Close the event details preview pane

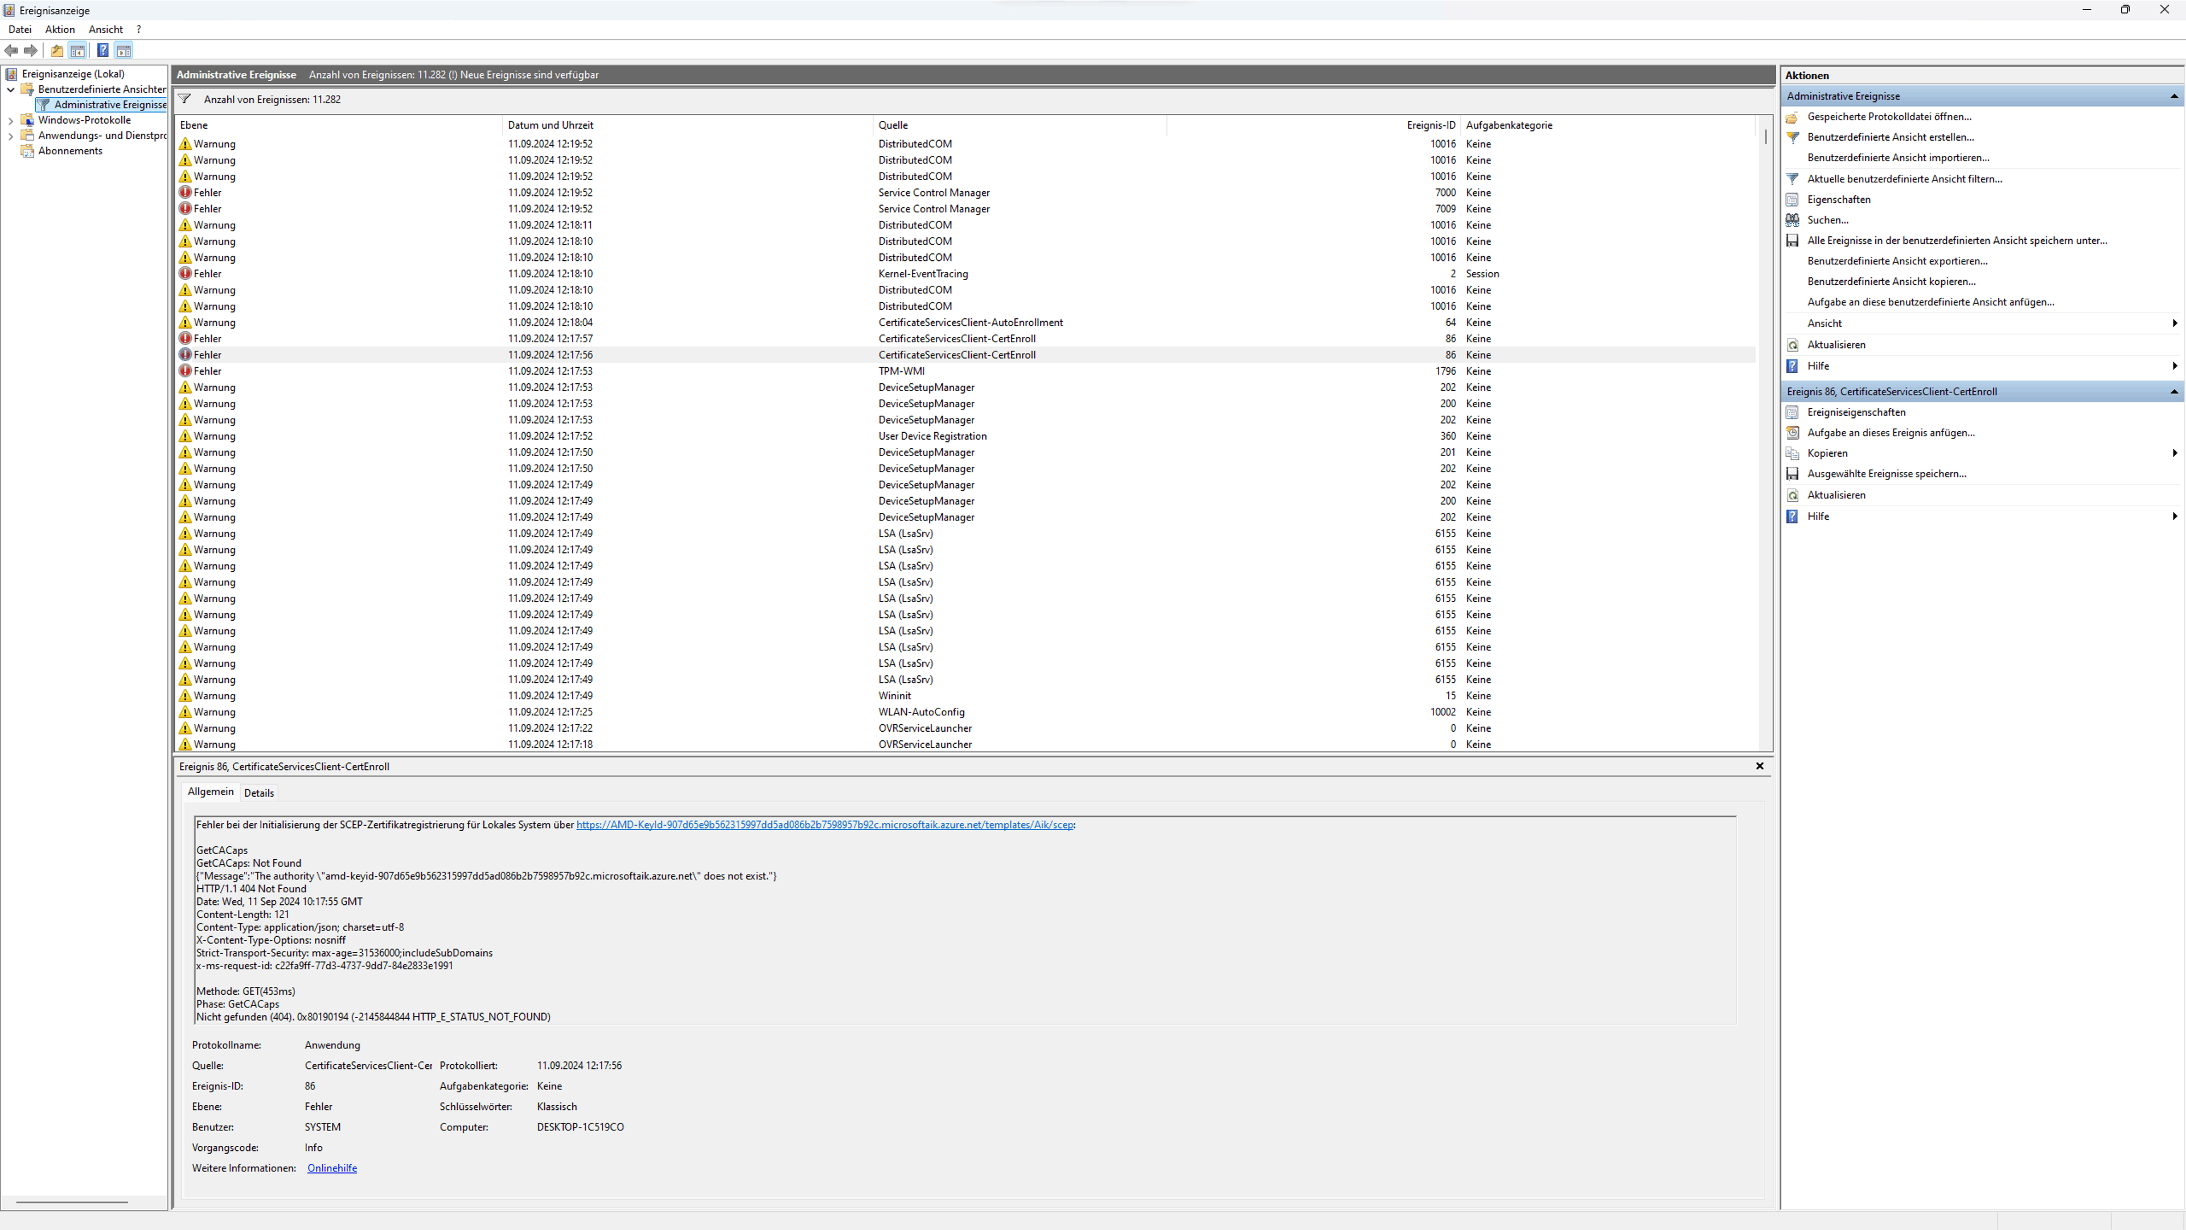[1759, 766]
